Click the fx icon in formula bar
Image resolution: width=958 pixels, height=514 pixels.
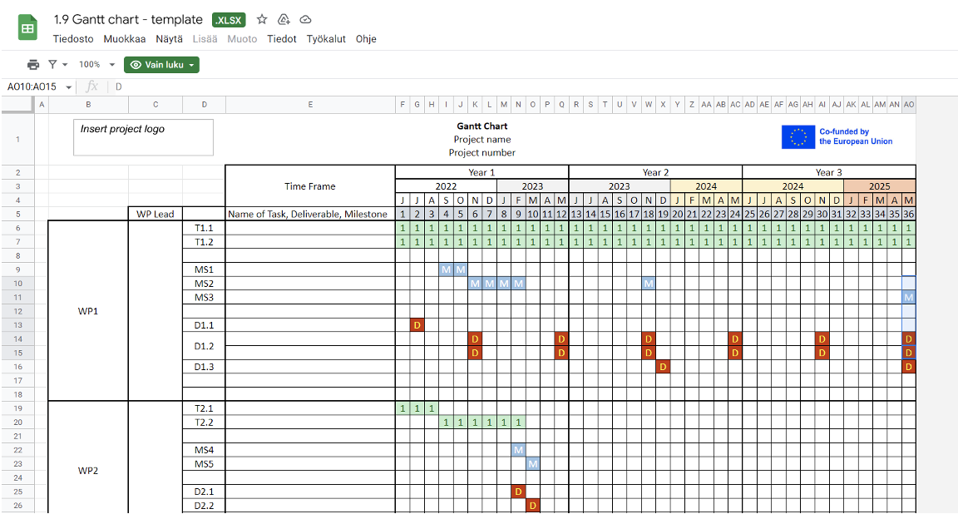tap(91, 86)
